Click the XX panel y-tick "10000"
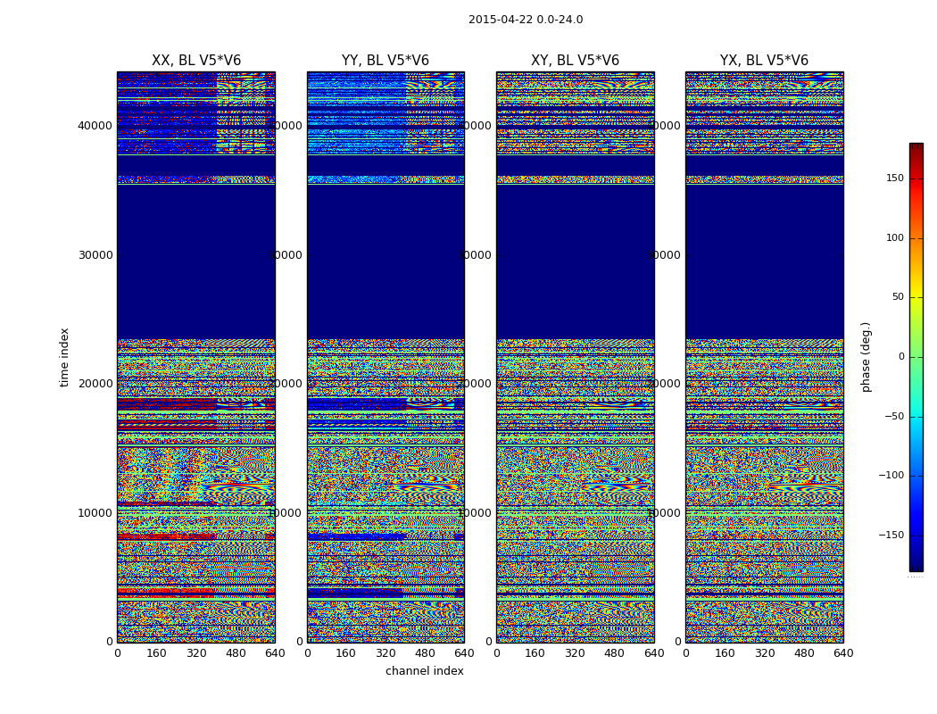This screenshot has height=714, width=937. pos(95,512)
